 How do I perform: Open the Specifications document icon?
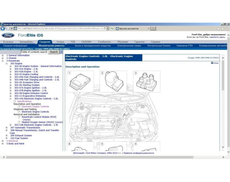click(16, 101)
